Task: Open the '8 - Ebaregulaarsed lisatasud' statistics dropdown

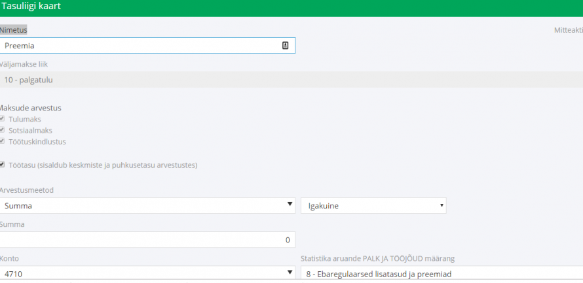Action: pos(440,274)
